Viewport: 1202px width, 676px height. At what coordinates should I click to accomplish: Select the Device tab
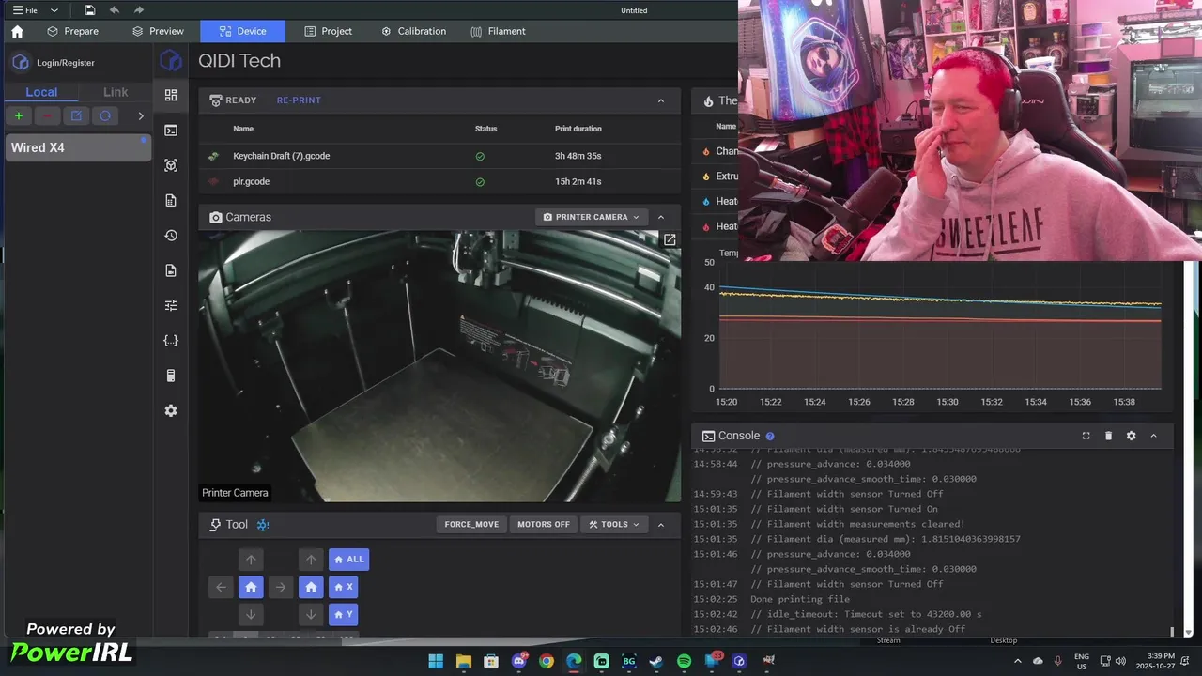click(243, 31)
